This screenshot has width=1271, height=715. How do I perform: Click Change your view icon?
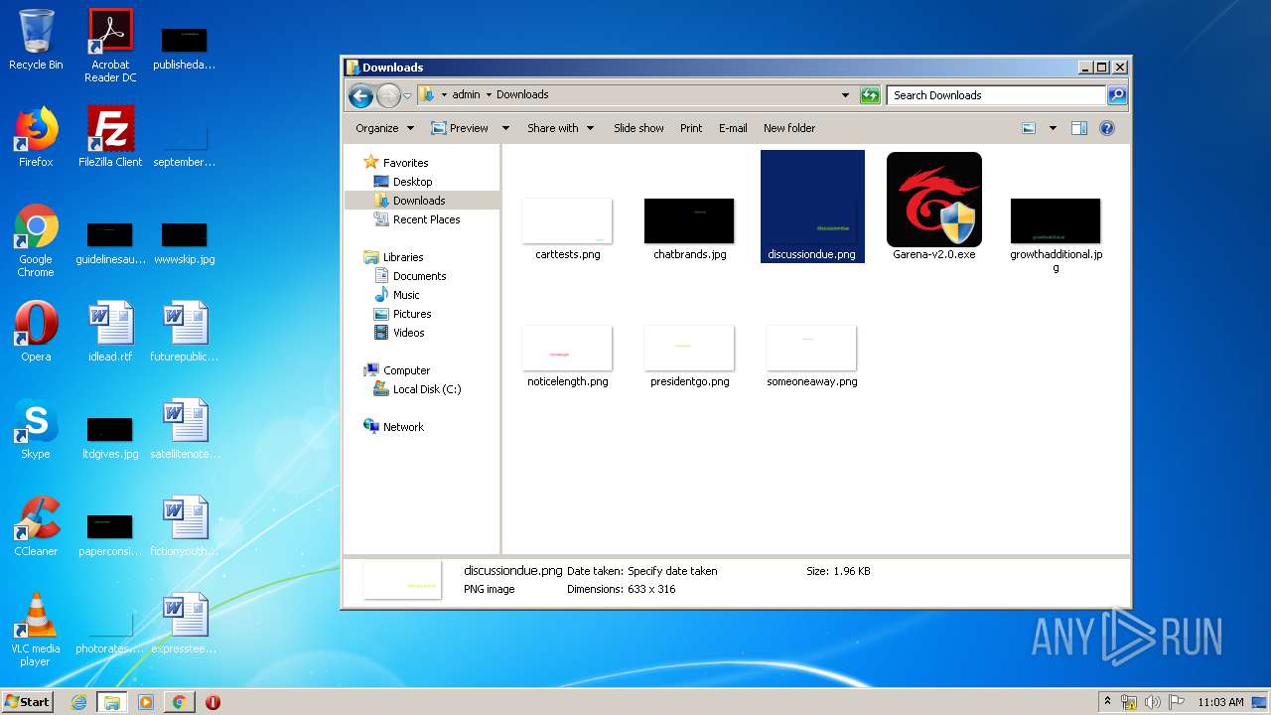1029,128
